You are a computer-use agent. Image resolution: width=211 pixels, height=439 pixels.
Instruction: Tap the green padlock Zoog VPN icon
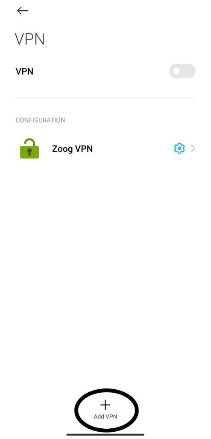point(29,148)
